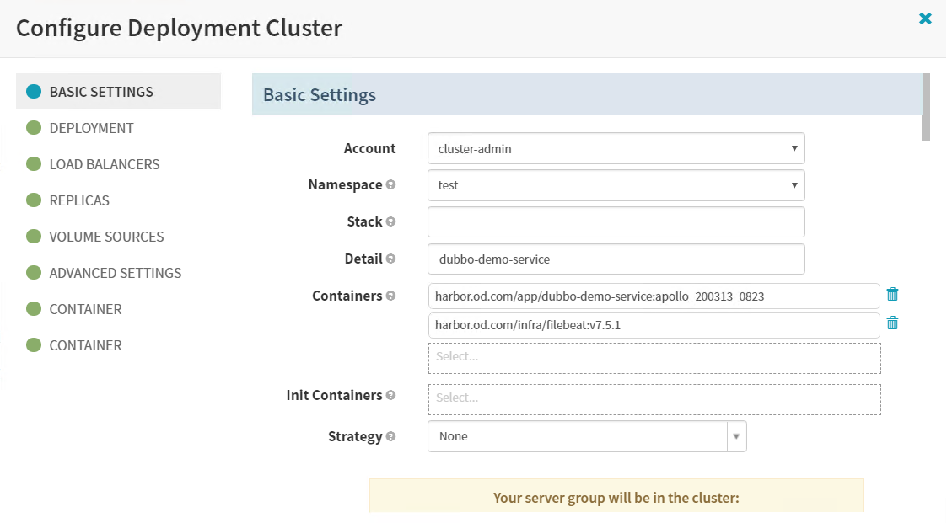Open the Containers Select box

pyautogui.click(x=654, y=357)
